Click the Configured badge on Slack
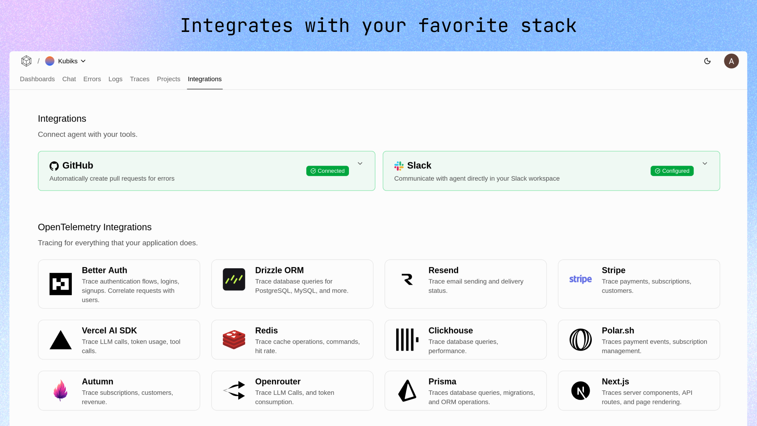 (672, 171)
